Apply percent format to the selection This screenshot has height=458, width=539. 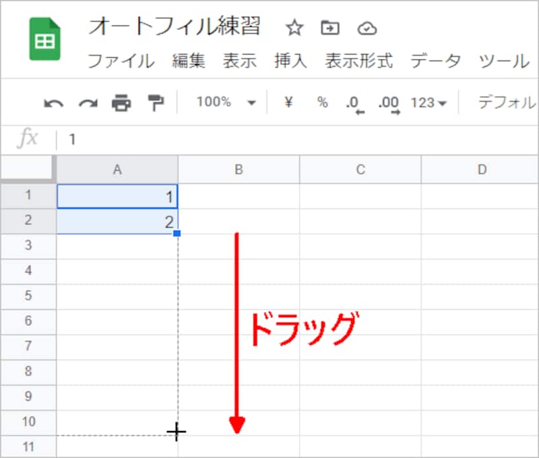click(321, 102)
